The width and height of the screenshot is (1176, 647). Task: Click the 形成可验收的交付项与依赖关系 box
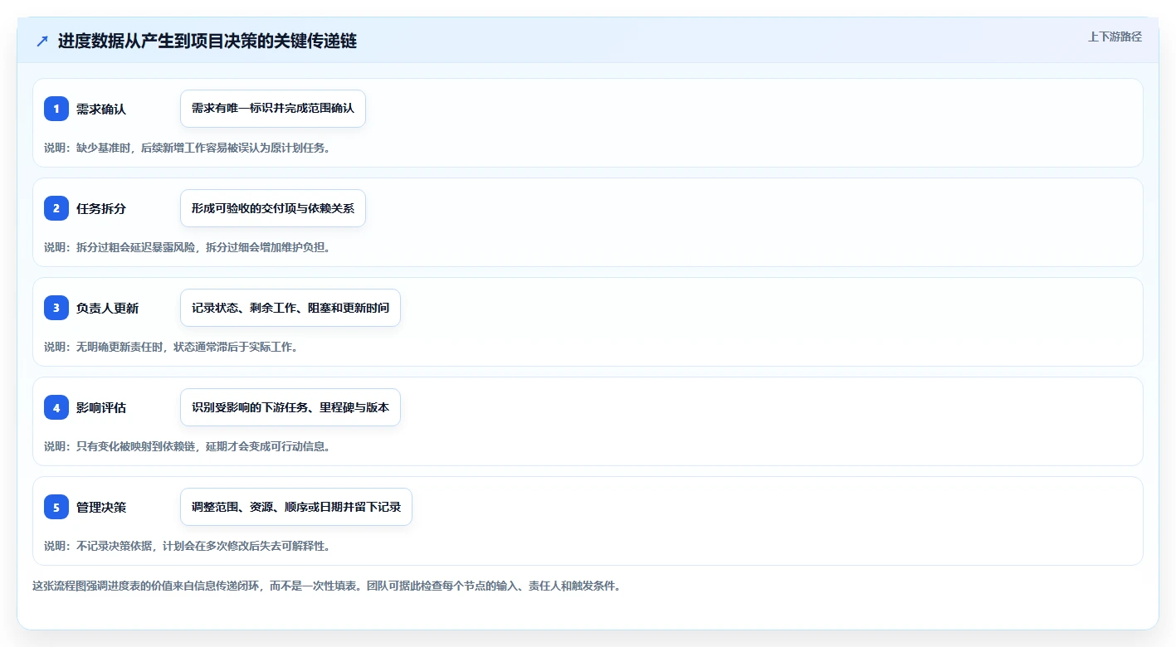(x=273, y=208)
